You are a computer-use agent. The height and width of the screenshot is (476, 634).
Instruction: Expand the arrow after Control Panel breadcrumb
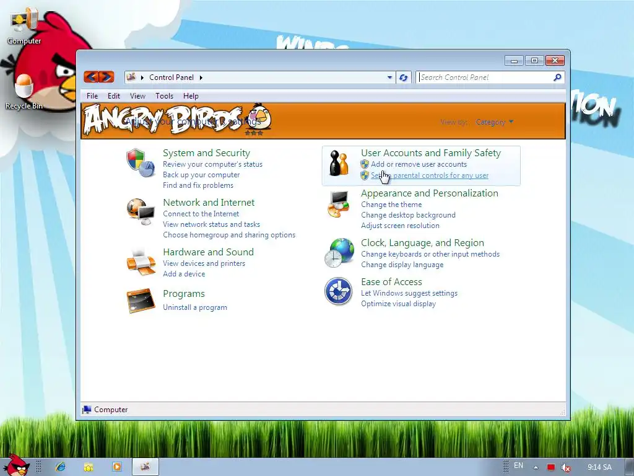[x=201, y=77]
